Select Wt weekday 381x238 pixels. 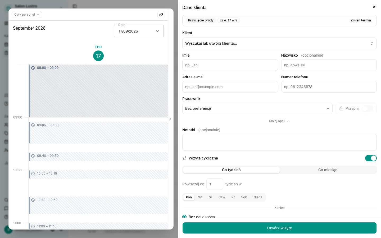pyautogui.click(x=200, y=197)
